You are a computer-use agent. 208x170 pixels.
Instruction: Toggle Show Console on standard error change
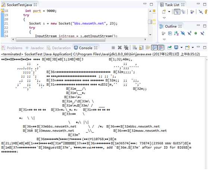tap(161, 48)
